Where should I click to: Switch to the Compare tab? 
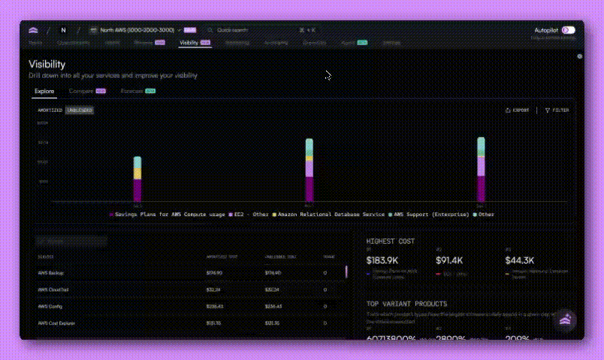tap(87, 91)
